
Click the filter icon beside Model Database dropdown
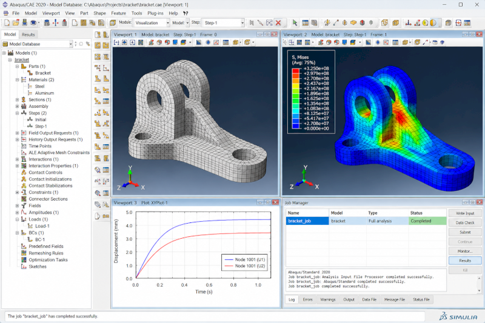[88, 44]
